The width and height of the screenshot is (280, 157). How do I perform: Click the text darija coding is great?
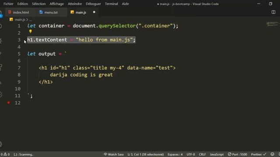(x=81, y=75)
